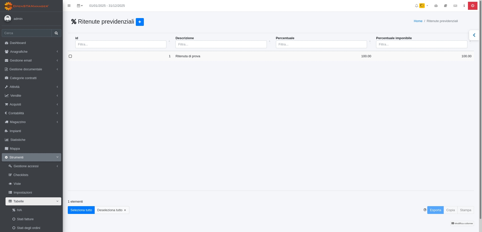Image resolution: width=482 pixels, height=232 pixels.
Task: Collapse the Strumenti menu section
Action: (31, 157)
